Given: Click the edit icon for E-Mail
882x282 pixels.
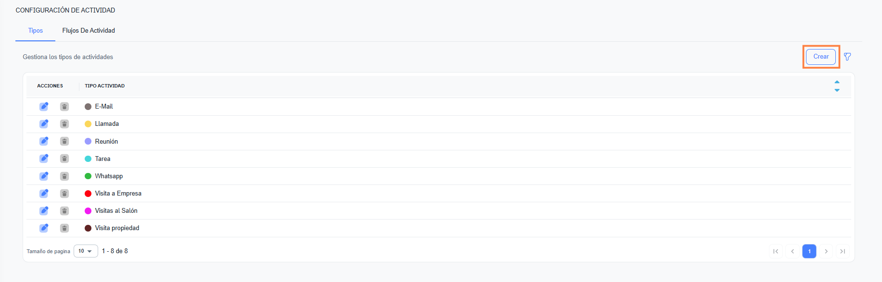Looking at the screenshot, I should pyautogui.click(x=44, y=106).
